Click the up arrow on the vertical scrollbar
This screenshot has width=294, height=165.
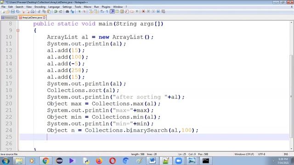point(291,22)
